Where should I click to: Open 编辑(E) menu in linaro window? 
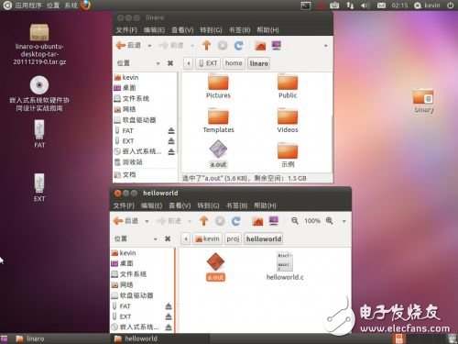point(154,30)
